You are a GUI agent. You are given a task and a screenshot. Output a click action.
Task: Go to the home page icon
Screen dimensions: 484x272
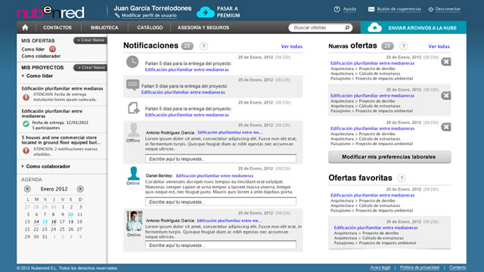(x=25, y=27)
